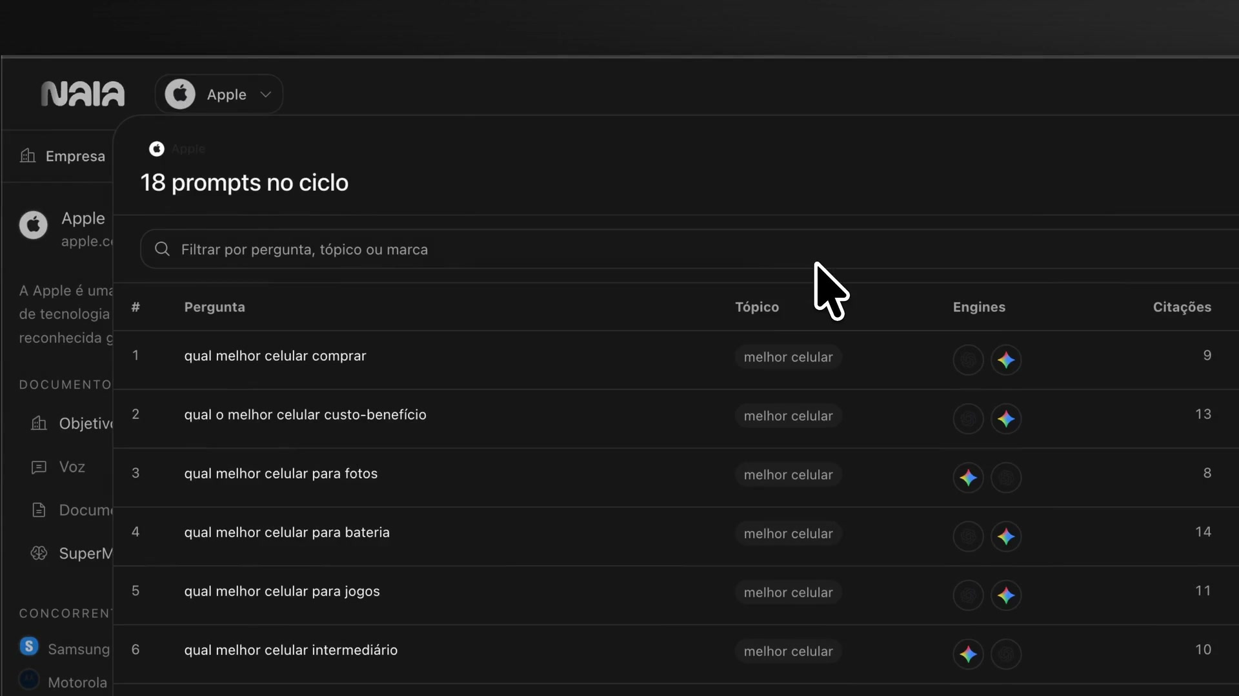1239x696 pixels.
Task: Click the brain icon beside SuperM
Action: pyautogui.click(x=39, y=553)
